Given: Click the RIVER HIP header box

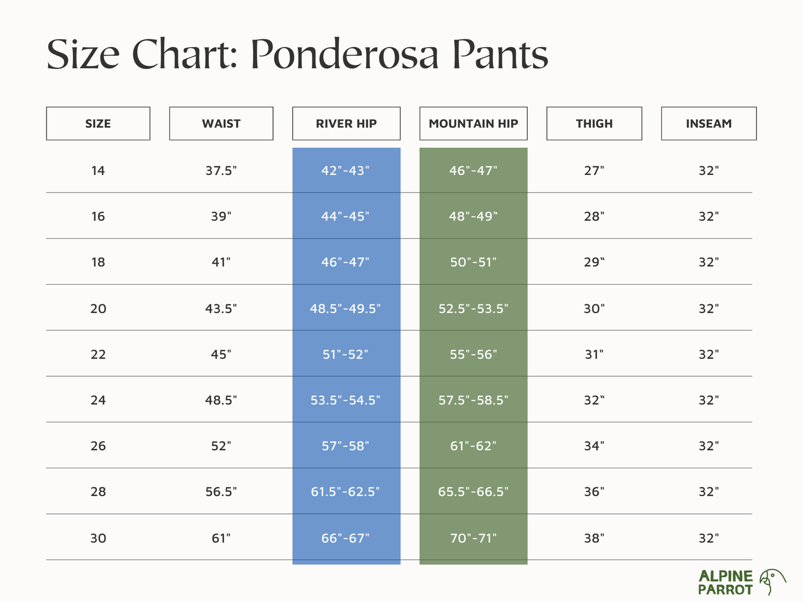Looking at the screenshot, I should coord(346,124).
